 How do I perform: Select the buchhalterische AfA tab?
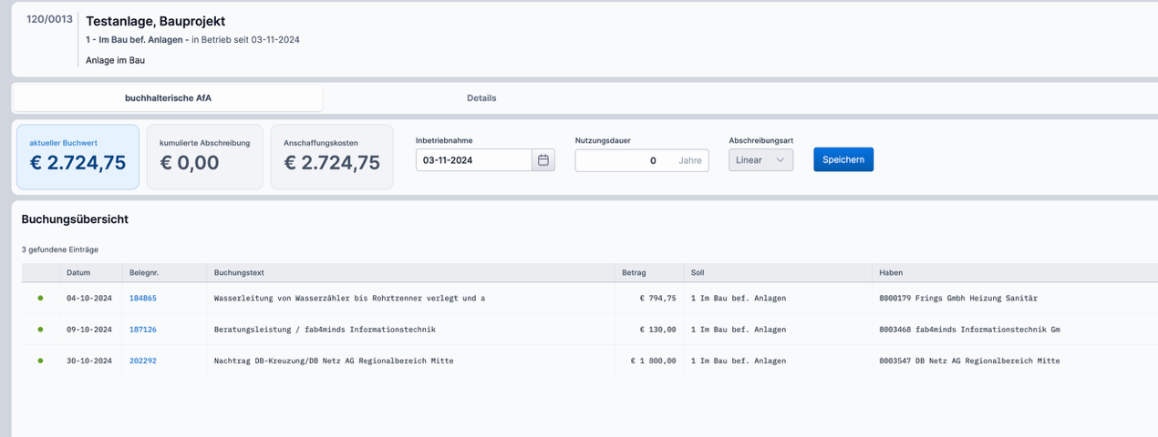pos(168,98)
